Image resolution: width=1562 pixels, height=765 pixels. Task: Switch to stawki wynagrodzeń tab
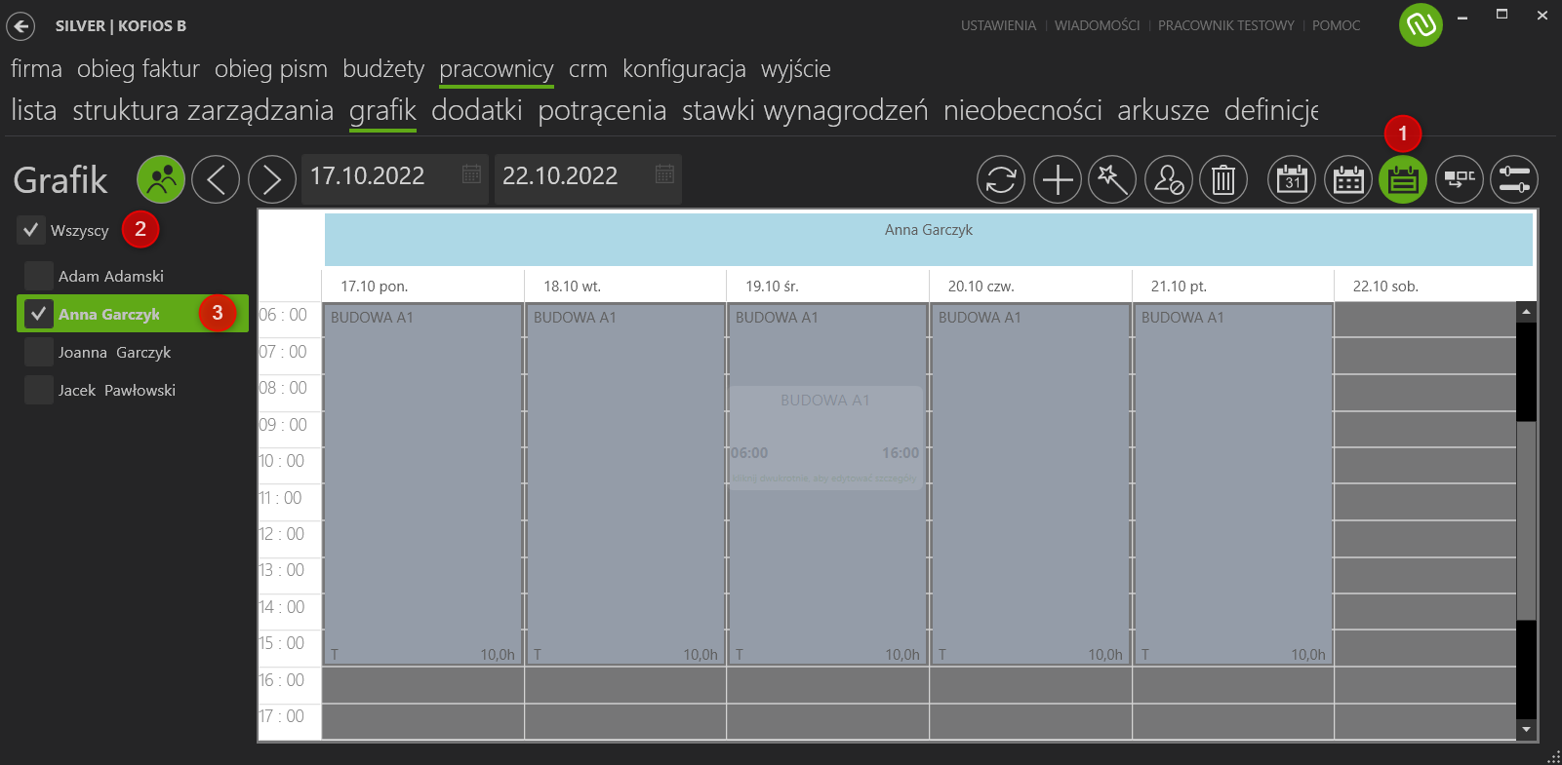tap(805, 110)
